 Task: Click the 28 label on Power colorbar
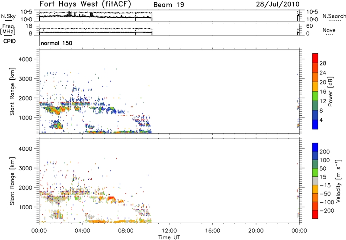point(323,63)
